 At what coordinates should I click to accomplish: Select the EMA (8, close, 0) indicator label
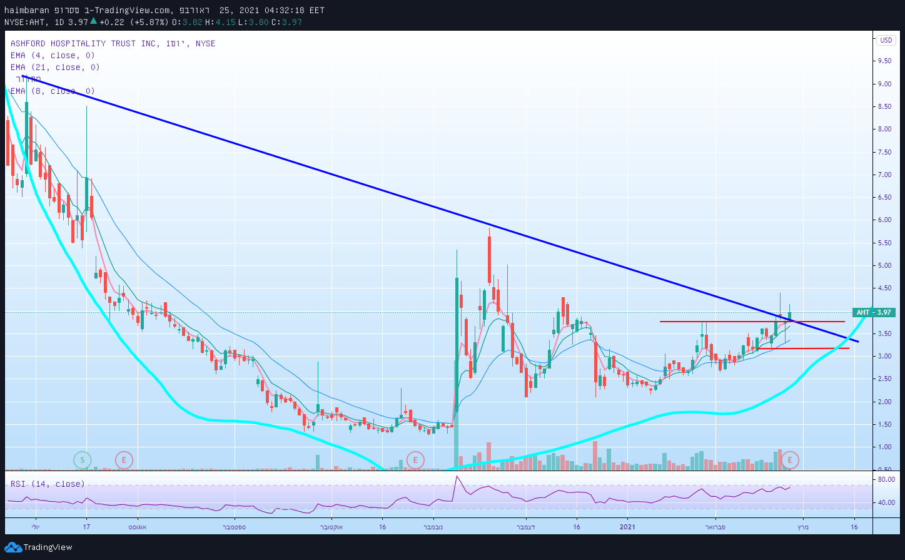53,91
